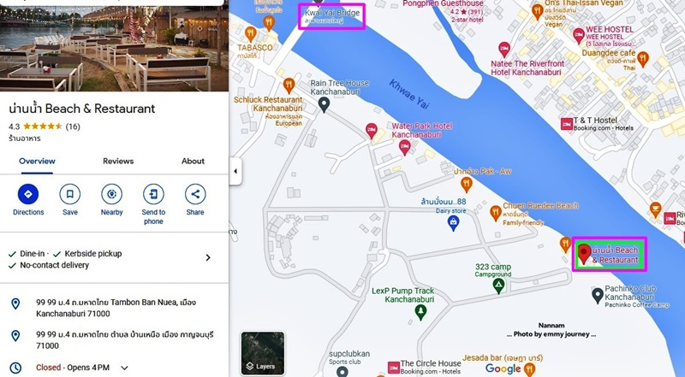Screen dimensions: 685x377
Task: Save this place with the bookmark icon
Action: tap(70, 194)
